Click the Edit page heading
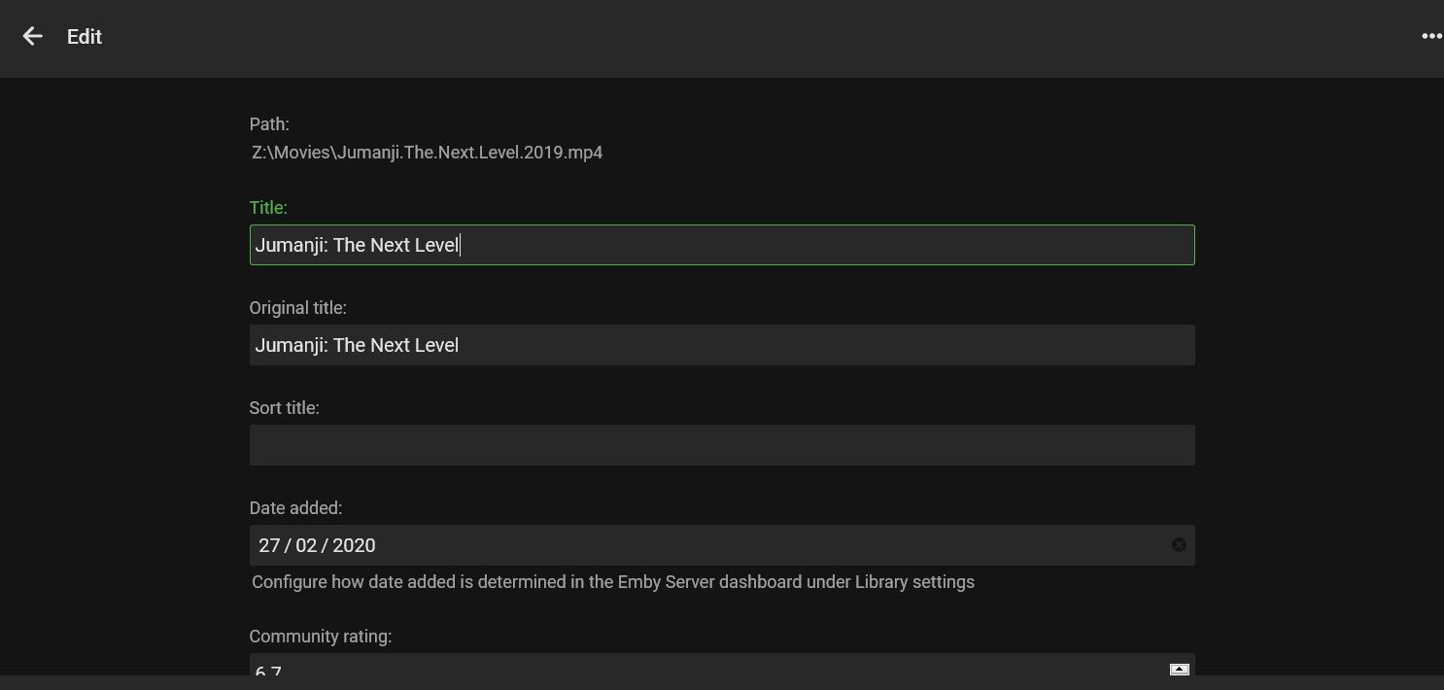1444x690 pixels. click(x=85, y=37)
